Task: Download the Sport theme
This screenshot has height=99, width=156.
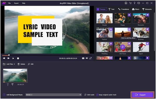Action: pyautogui.click(x=147, y=44)
